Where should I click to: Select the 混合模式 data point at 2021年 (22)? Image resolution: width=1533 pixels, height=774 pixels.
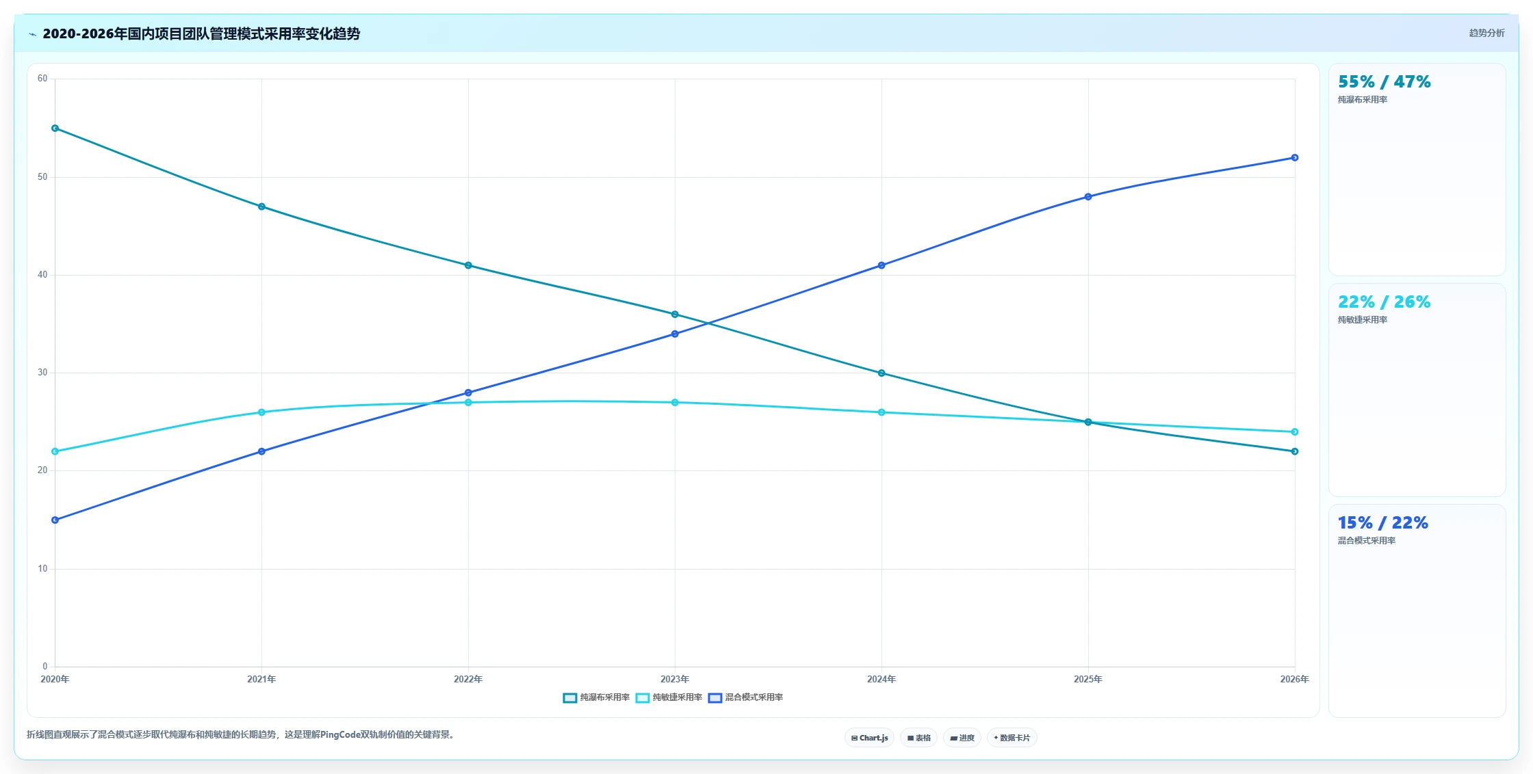click(x=261, y=451)
